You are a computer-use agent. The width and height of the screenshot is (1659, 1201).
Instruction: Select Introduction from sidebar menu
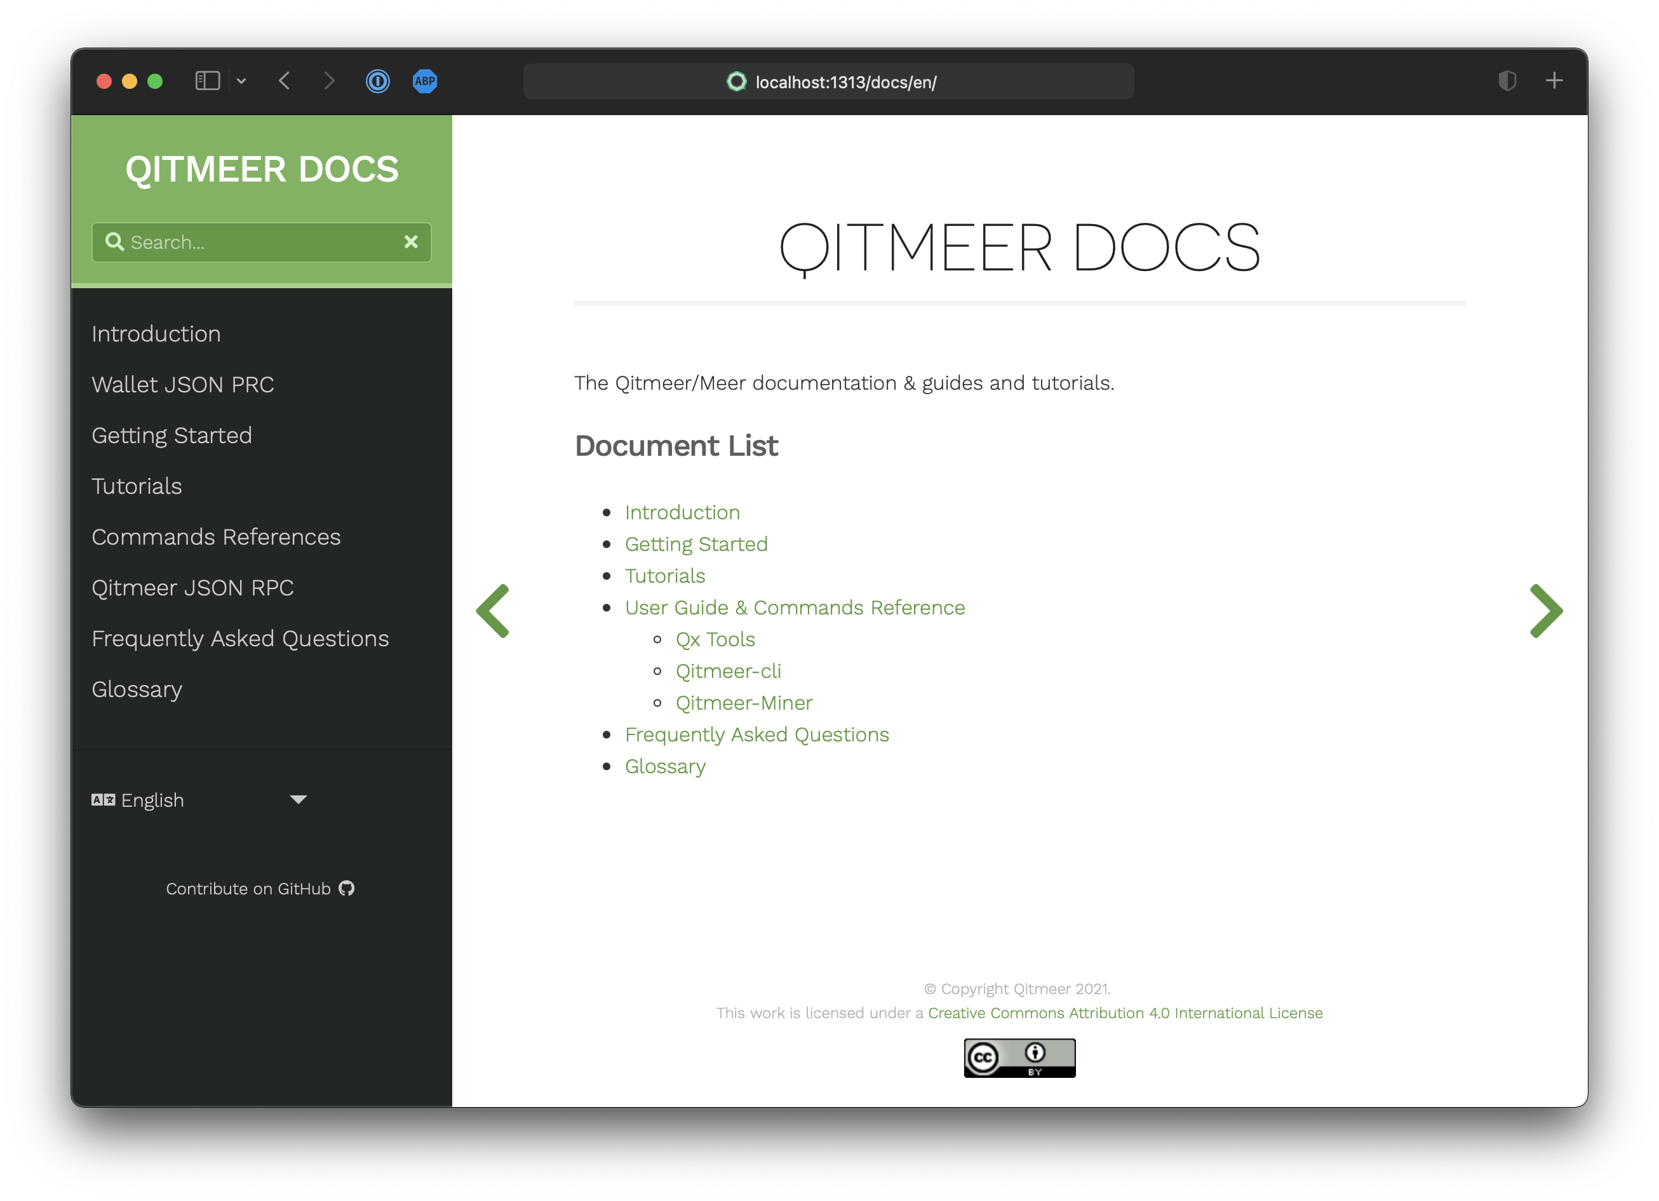(x=154, y=333)
